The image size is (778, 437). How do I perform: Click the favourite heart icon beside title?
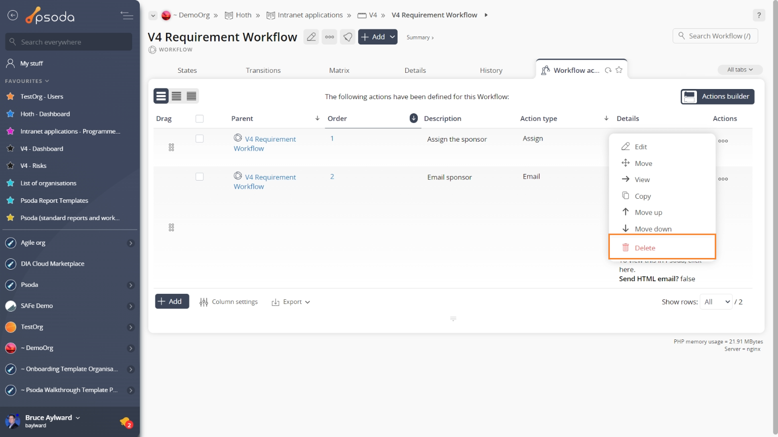pyautogui.click(x=347, y=37)
